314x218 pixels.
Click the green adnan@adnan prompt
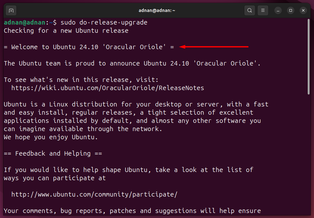coord(24,22)
